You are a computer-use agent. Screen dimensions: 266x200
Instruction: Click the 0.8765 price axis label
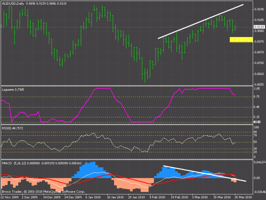pyautogui.click(x=259, y=63)
